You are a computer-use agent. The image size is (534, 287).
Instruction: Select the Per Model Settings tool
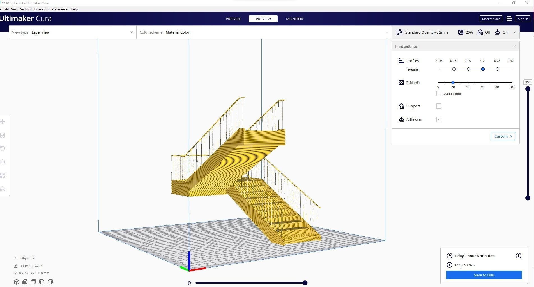tap(3, 175)
